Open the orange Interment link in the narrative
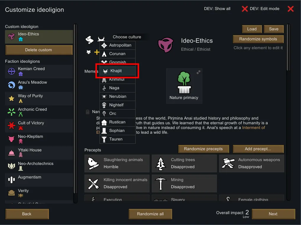 253,128
